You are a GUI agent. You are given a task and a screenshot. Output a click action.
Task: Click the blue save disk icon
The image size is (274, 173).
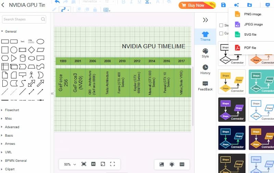point(223,5)
